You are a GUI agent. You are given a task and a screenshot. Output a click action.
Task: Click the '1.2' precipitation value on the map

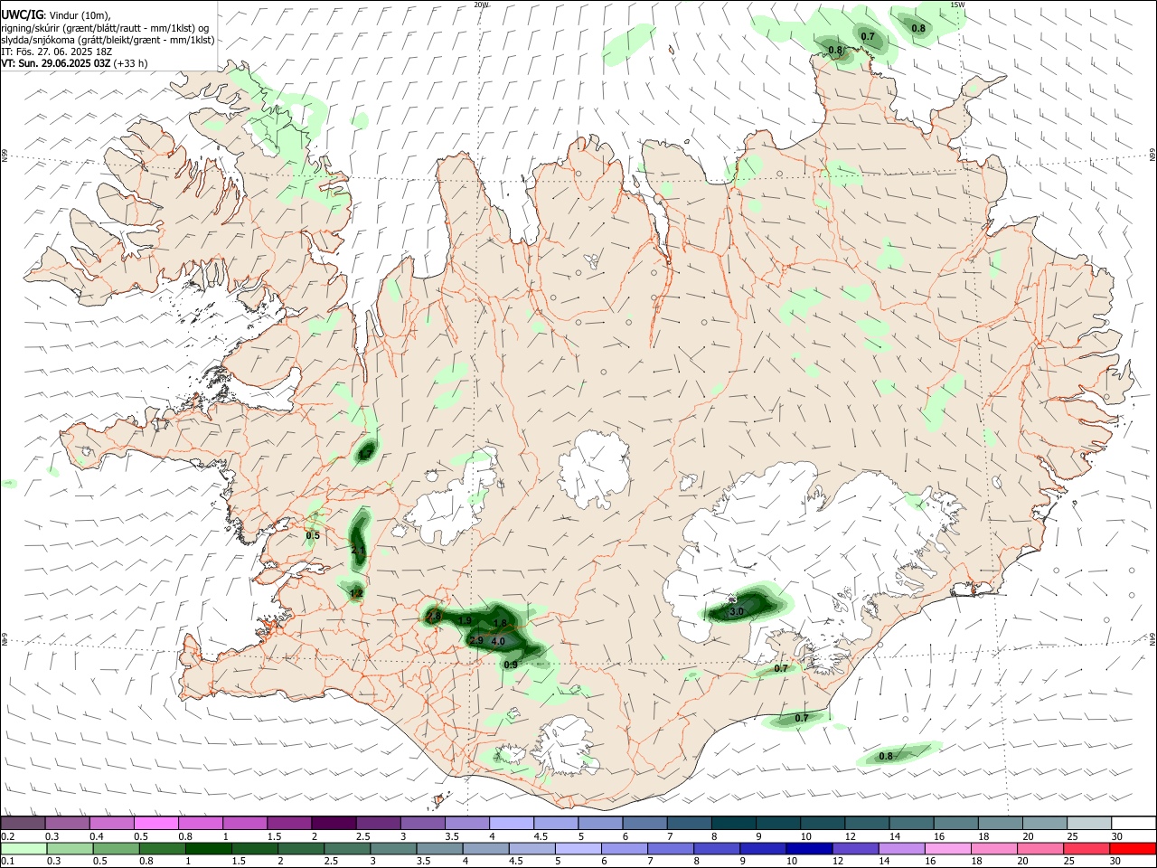point(356,594)
